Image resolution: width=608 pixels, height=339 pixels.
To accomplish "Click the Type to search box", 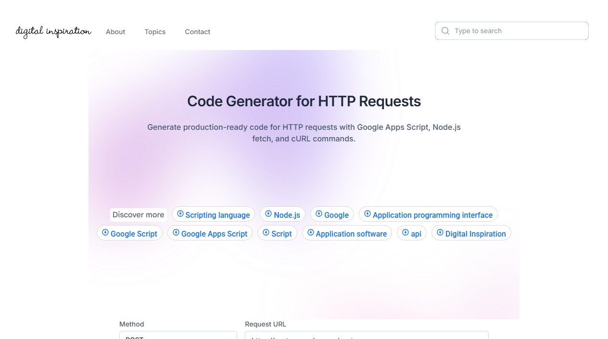I will [511, 30].
